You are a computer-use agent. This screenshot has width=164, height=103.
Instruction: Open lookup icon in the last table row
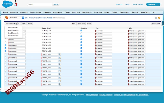tap(60, 84)
